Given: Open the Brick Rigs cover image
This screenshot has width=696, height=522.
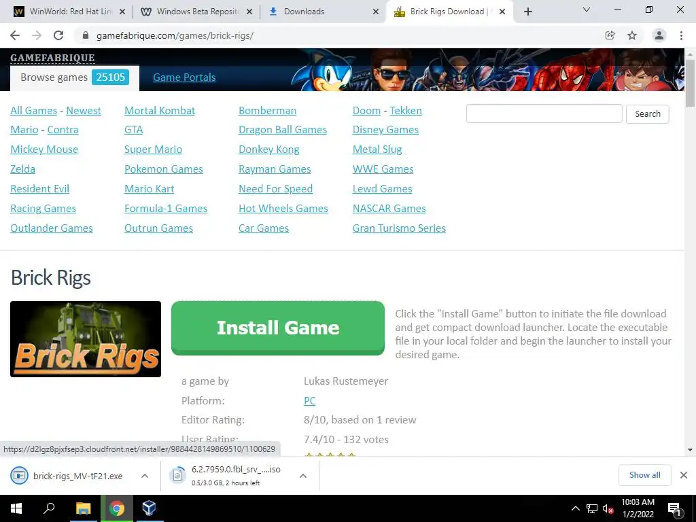Looking at the screenshot, I should pyautogui.click(x=86, y=339).
